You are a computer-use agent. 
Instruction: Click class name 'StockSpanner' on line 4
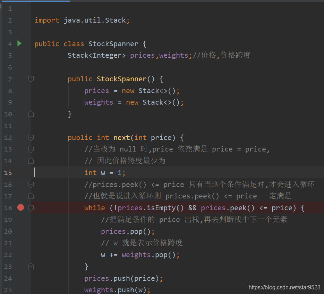pyautogui.click(x=113, y=44)
